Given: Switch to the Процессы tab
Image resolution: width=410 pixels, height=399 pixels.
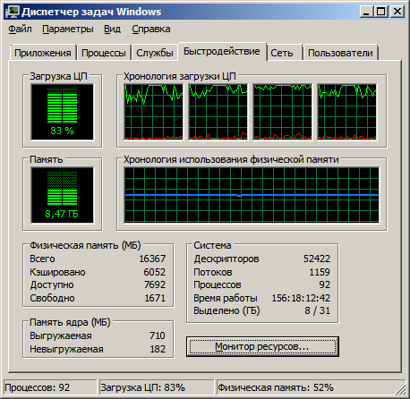Looking at the screenshot, I should [104, 53].
